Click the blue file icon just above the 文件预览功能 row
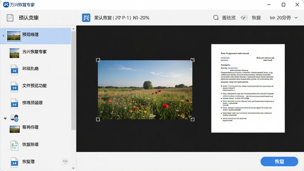The image size is (304, 171). click(14, 70)
